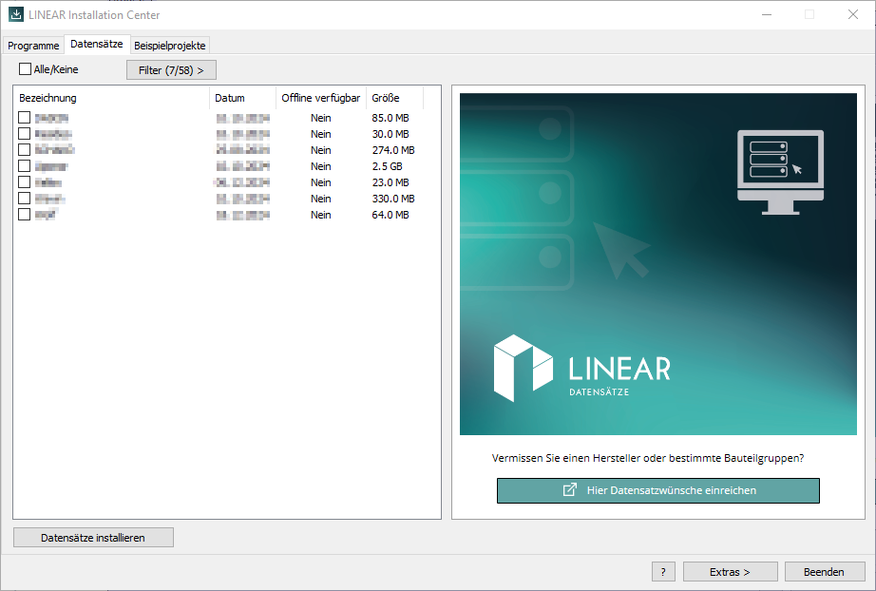The height and width of the screenshot is (591, 876).
Task: Select the Datensätze tab
Action: tap(97, 44)
